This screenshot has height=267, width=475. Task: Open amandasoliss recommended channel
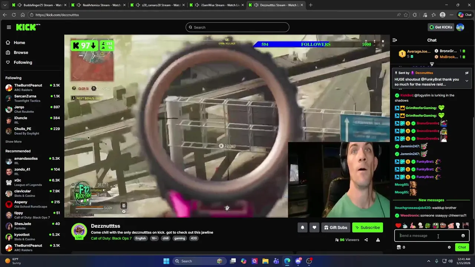[x=32, y=161]
